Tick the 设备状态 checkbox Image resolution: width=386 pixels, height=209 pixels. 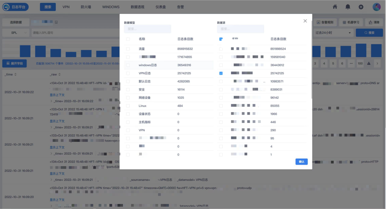pos(128,114)
